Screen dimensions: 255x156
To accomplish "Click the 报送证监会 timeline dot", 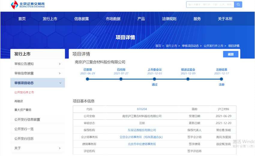I will click(x=188, y=79).
